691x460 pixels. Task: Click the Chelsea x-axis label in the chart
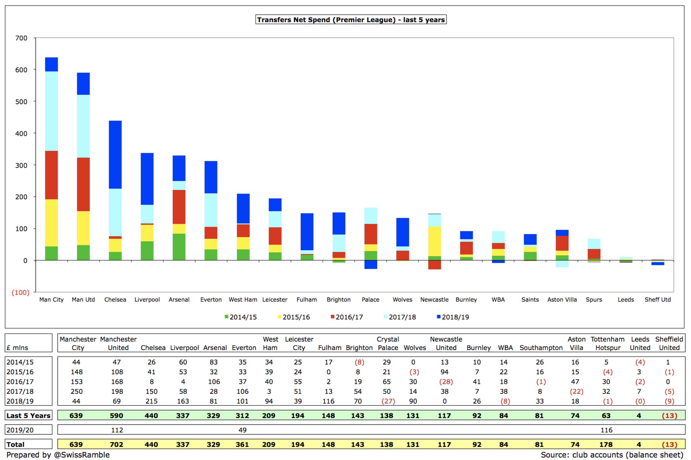(115, 299)
